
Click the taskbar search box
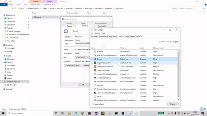(30, 113)
